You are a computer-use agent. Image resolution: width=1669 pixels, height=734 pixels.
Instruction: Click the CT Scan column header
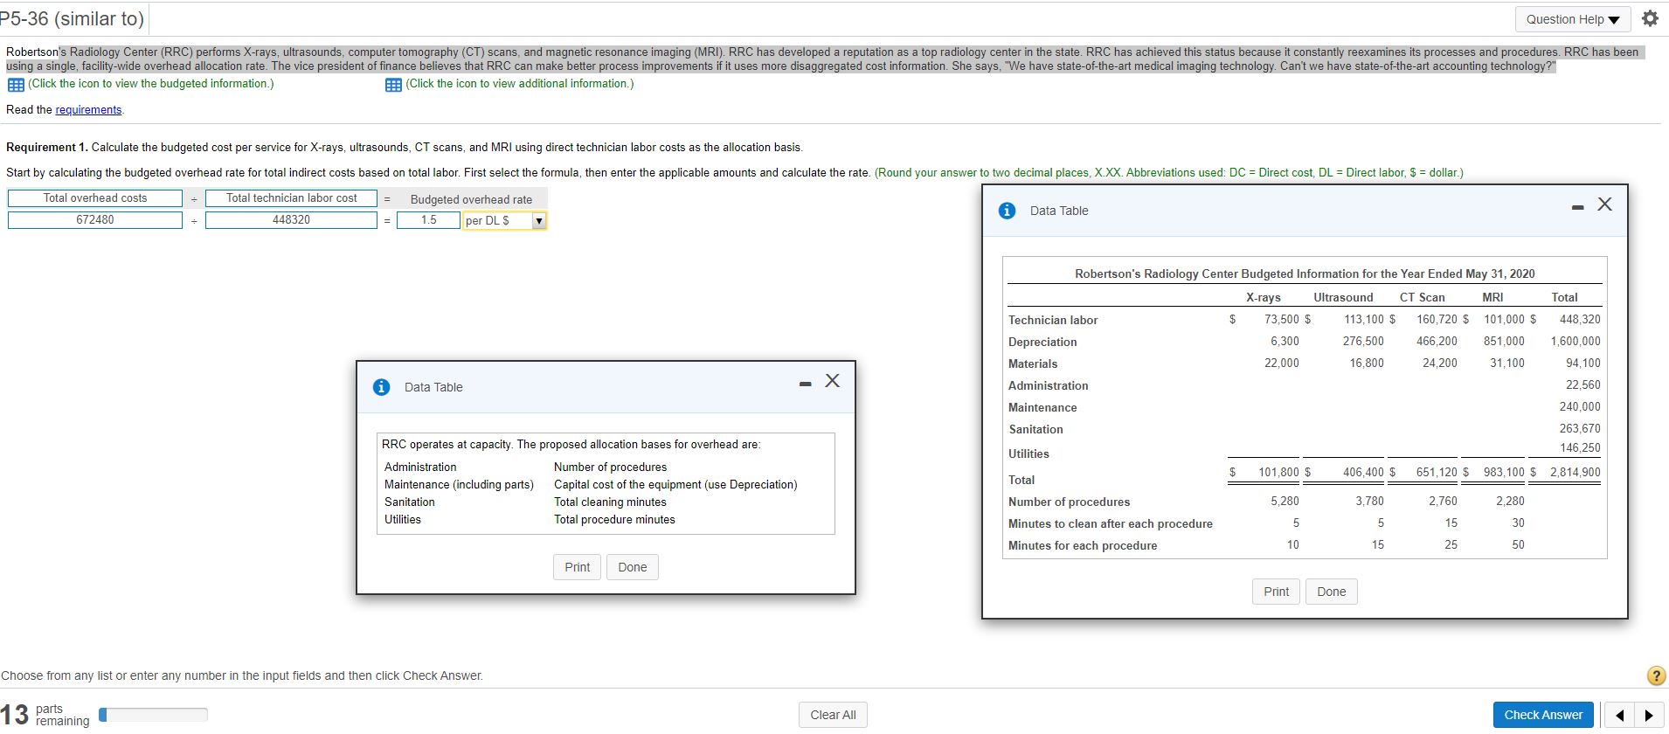(x=1422, y=298)
